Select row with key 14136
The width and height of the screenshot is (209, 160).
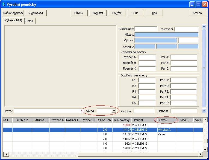[103, 134]
